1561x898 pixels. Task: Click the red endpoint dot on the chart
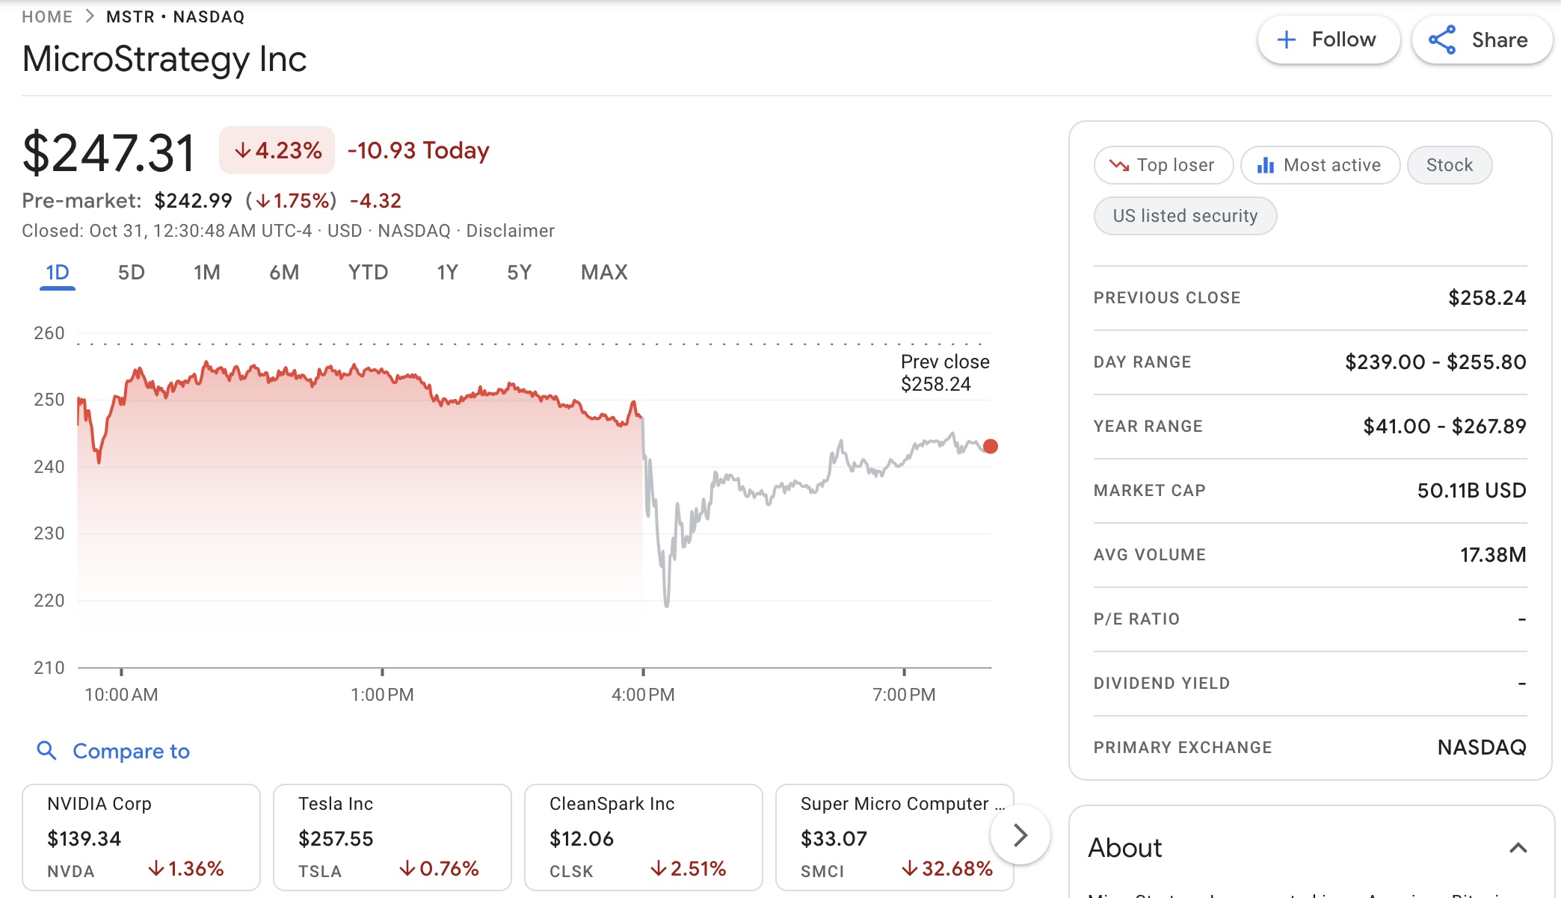pos(991,446)
